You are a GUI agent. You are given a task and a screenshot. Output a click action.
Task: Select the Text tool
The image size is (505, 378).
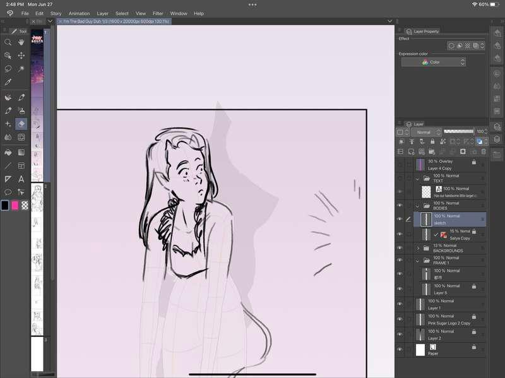(x=21, y=179)
